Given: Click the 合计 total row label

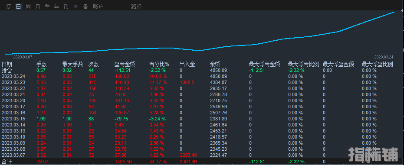Looking at the screenshot, I should point(7,162).
